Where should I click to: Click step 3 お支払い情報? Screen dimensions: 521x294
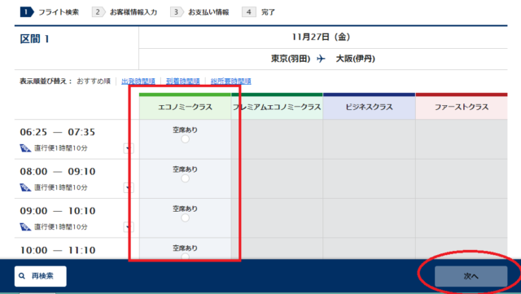click(x=199, y=12)
